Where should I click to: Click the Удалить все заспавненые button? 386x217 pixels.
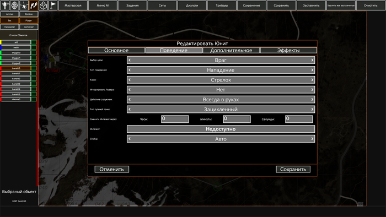click(341, 6)
